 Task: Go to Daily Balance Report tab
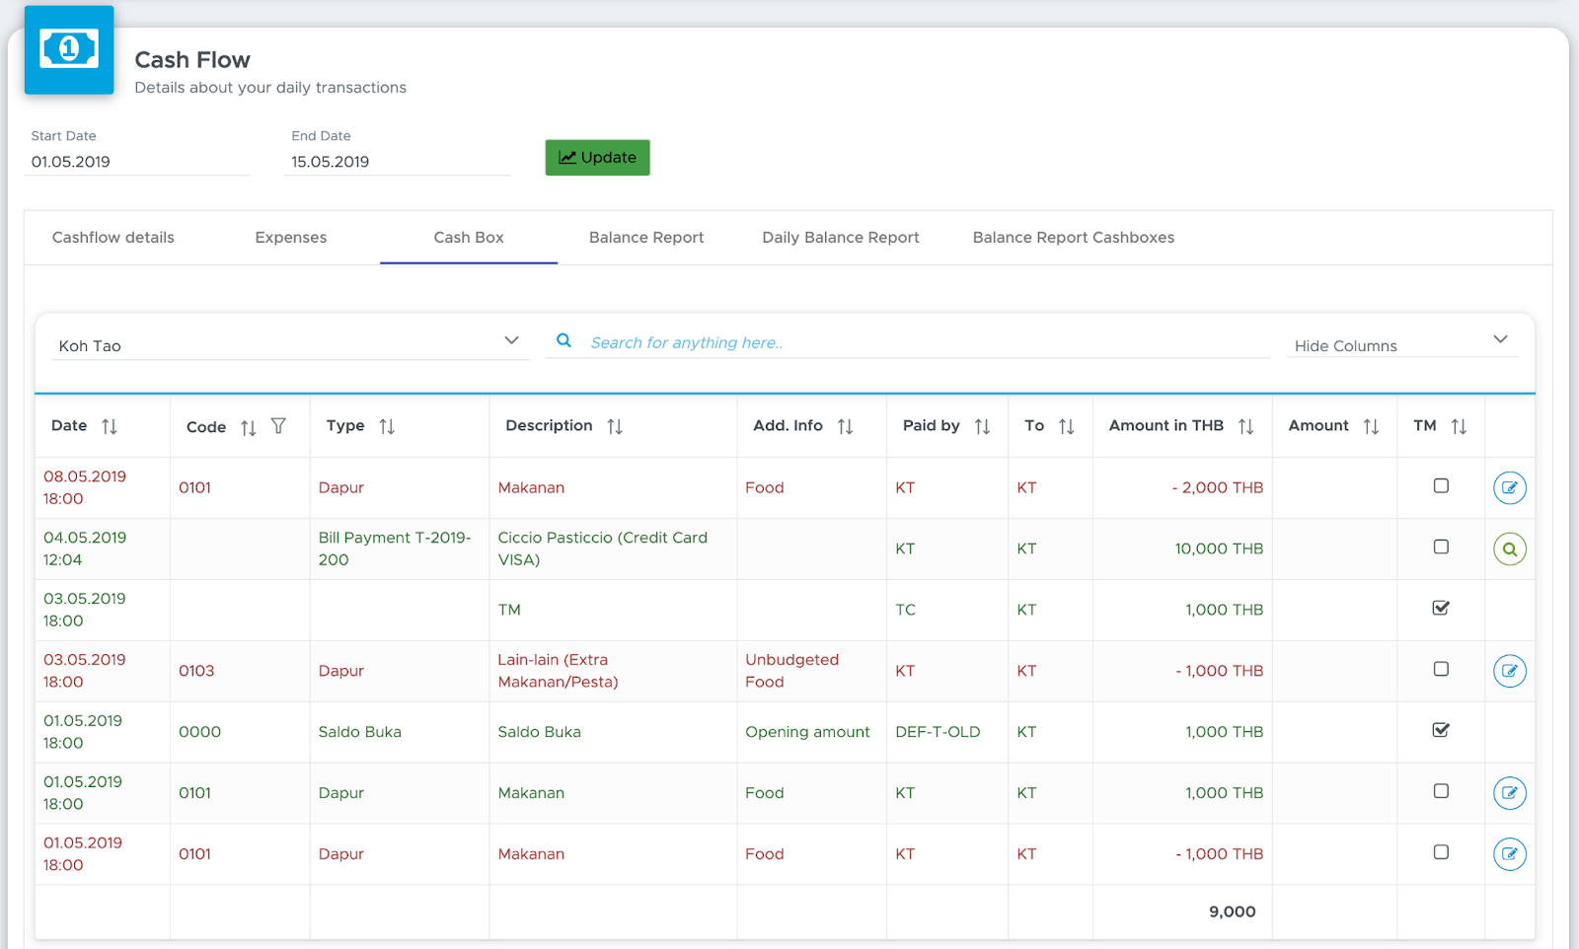point(841,238)
